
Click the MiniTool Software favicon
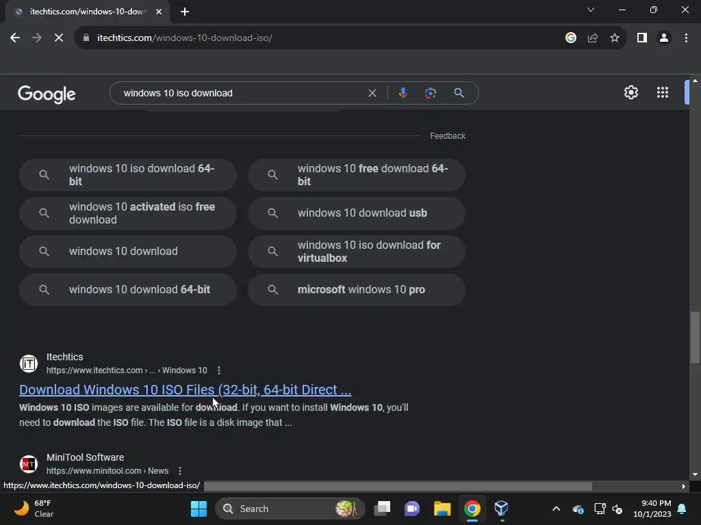[x=29, y=464]
